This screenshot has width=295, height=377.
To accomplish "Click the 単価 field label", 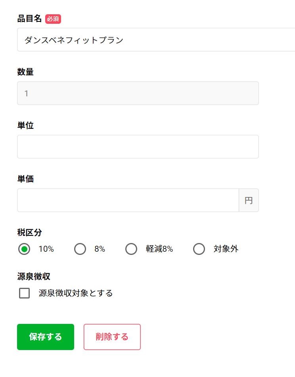I will (25, 179).
